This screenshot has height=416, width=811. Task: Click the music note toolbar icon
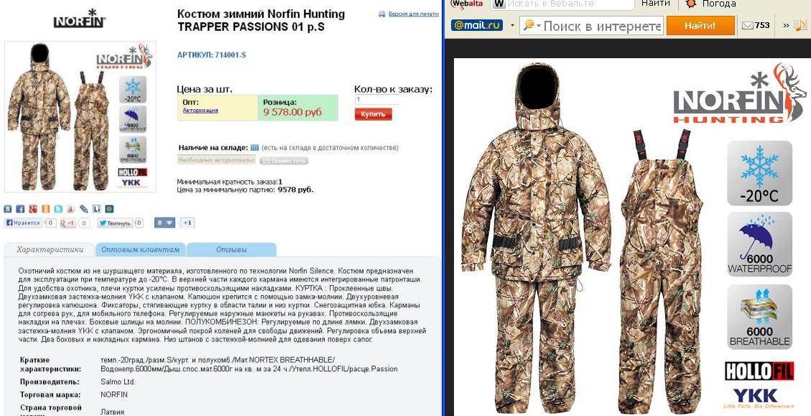(x=800, y=25)
